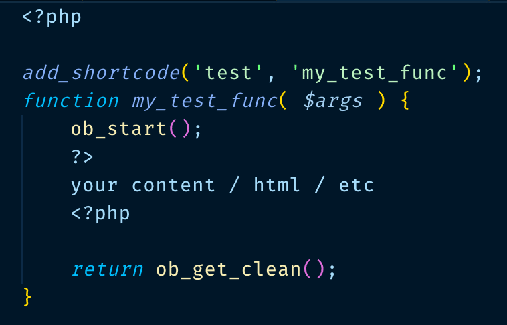
Task: Click the function keyword
Action: pos(70,101)
